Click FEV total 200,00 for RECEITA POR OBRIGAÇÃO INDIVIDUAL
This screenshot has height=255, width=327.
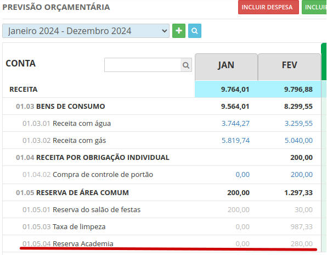point(302,158)
